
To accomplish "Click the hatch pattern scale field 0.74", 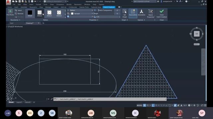I will point(107,17).
